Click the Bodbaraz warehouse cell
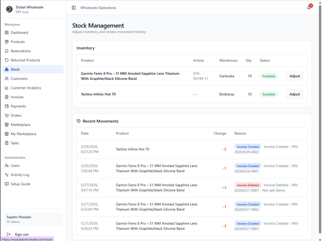 point(227,94)
